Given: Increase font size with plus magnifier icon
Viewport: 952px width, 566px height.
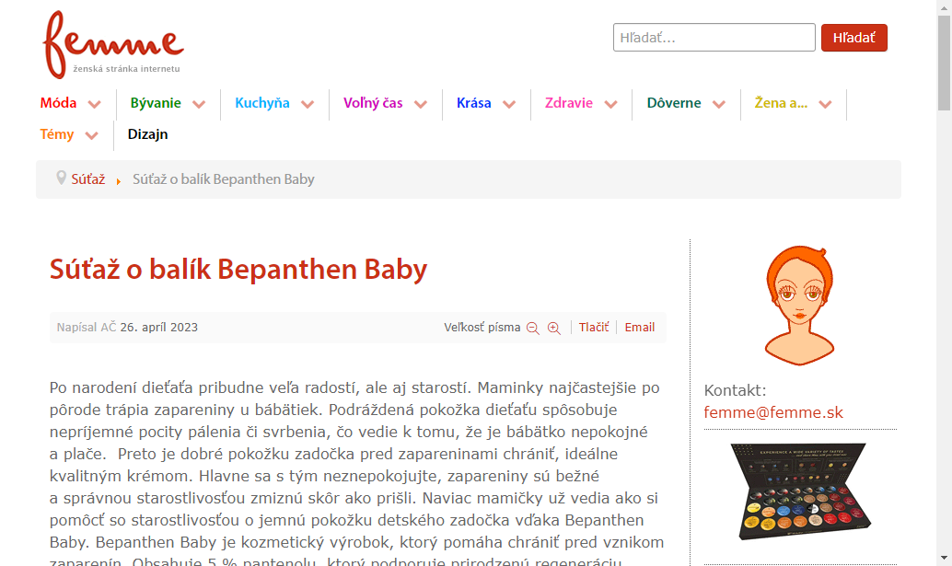Looking at the screenshot, I should (x=553, y=329).
